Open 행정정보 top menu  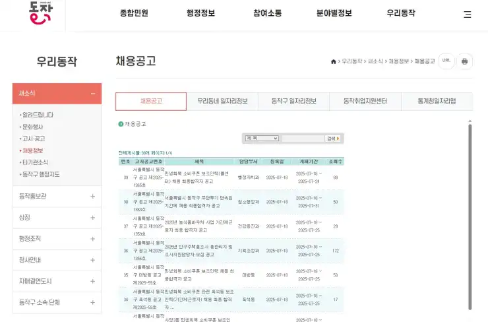tap(200, 13)
